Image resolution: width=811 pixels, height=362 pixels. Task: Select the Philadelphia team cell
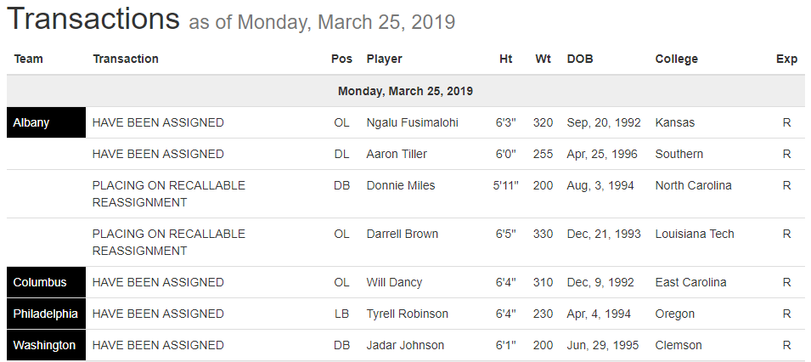[46, 314]
